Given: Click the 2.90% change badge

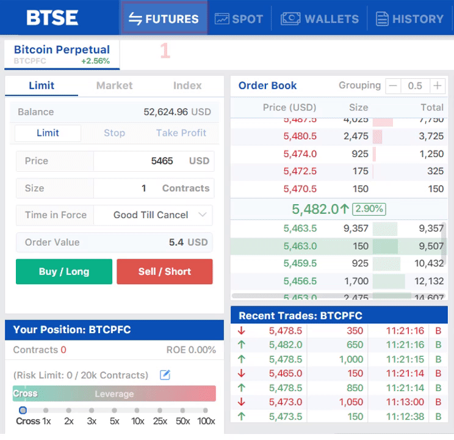Looking at the screenshot, I should coord(369,209).
